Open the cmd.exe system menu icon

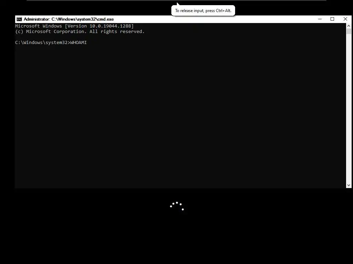coord(19,19)
